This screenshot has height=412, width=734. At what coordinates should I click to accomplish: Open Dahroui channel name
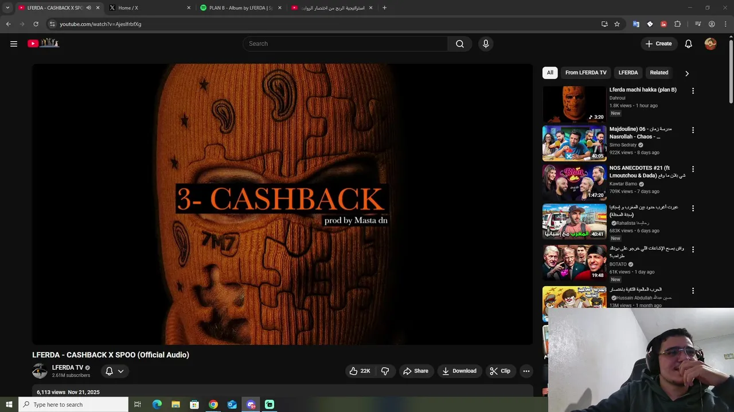tap(617, 98)
